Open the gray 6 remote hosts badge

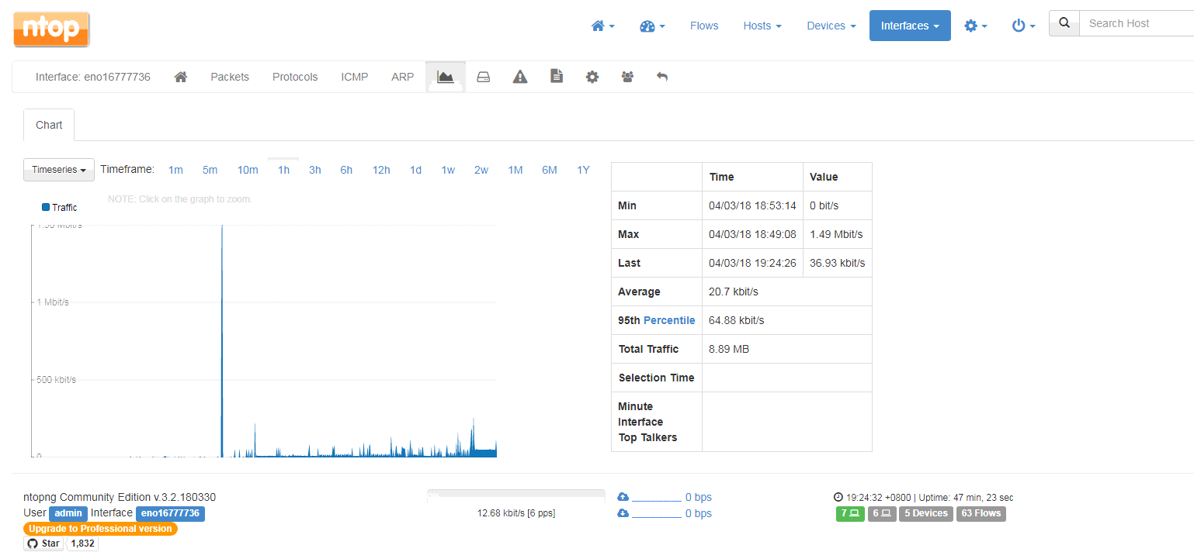(882, 513)
